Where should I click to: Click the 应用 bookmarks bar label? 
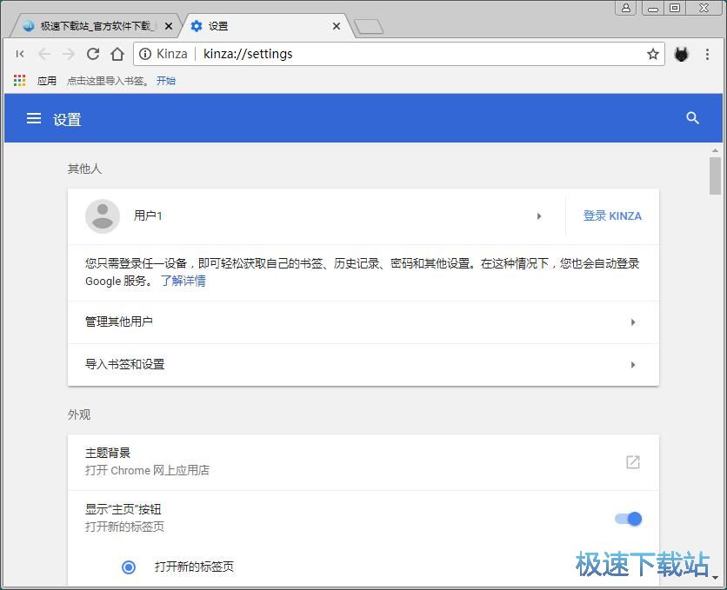[47, 81]
